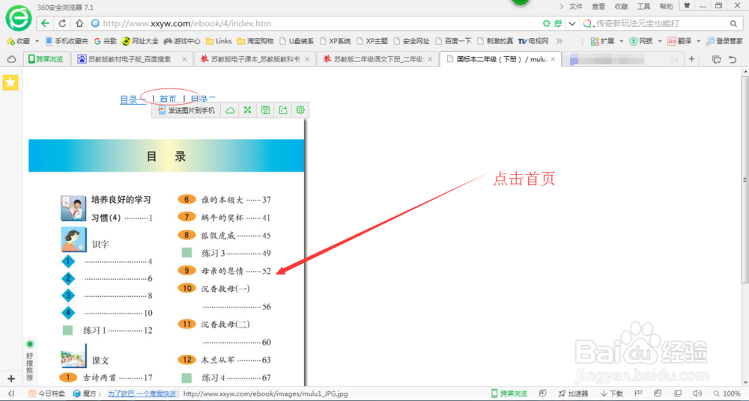Open 网址大全 bookmark
This screenshot has height=401, width=749.
(x=140, y=42)
